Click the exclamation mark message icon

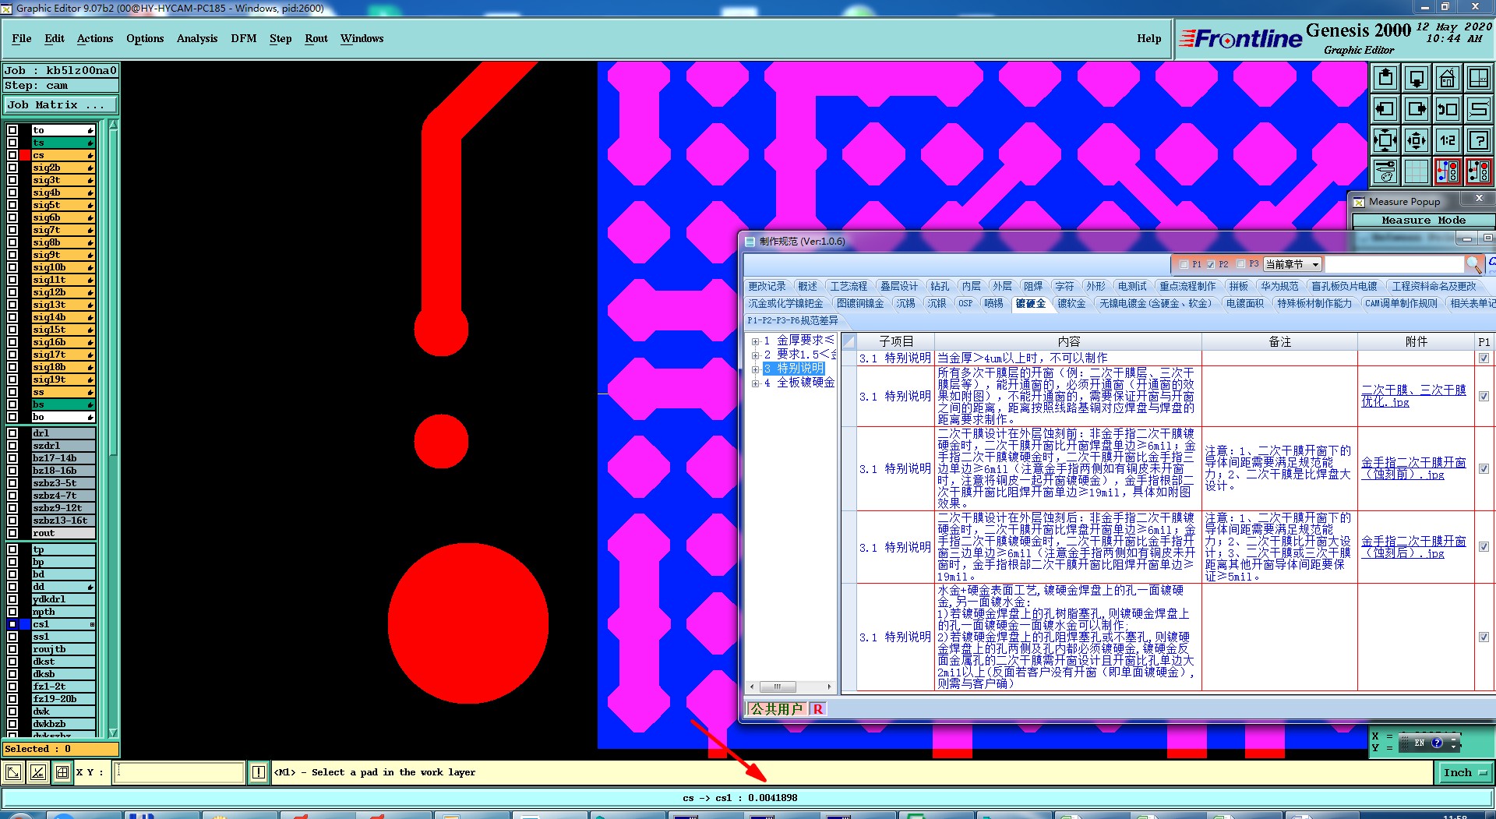259,772
